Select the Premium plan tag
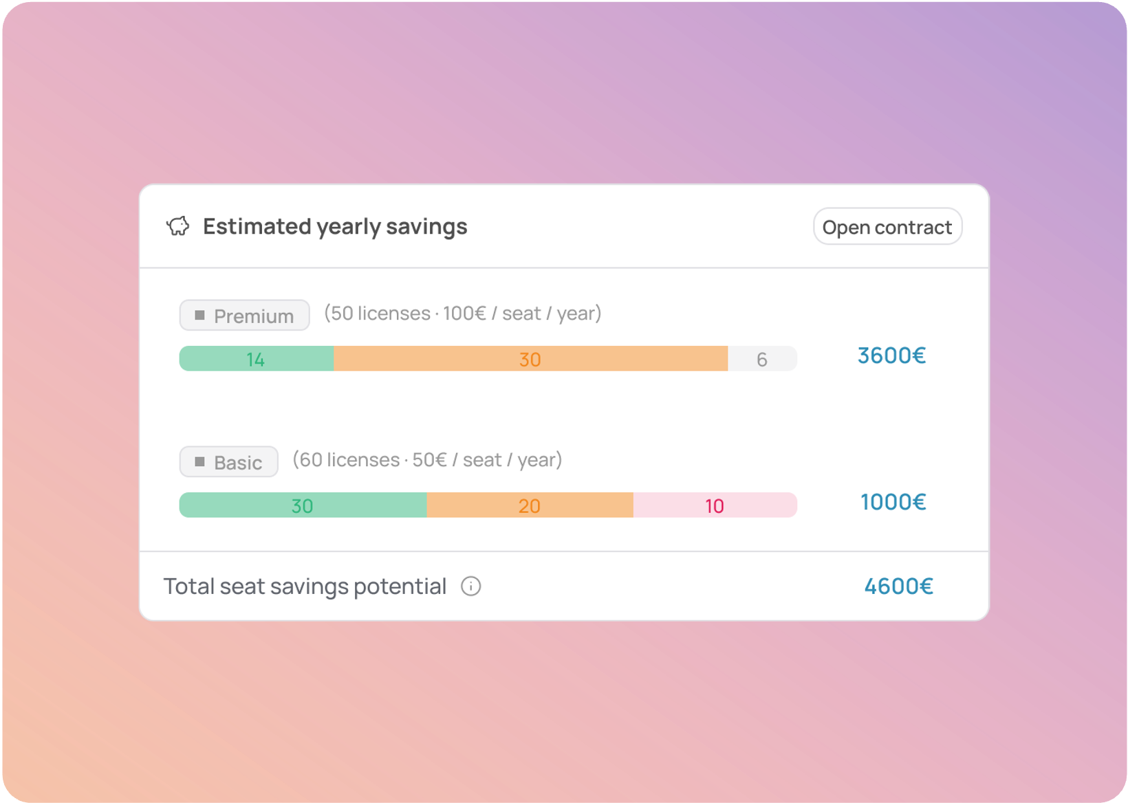Viewport: 1128px width, 803px height. click(x=245, y=316)
